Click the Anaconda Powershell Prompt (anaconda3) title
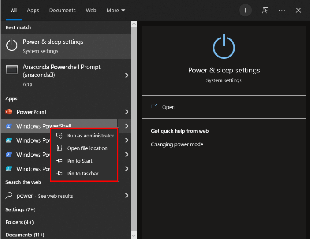Image resolution: width=310 pixels, height=239 pixels. (62, 71)
